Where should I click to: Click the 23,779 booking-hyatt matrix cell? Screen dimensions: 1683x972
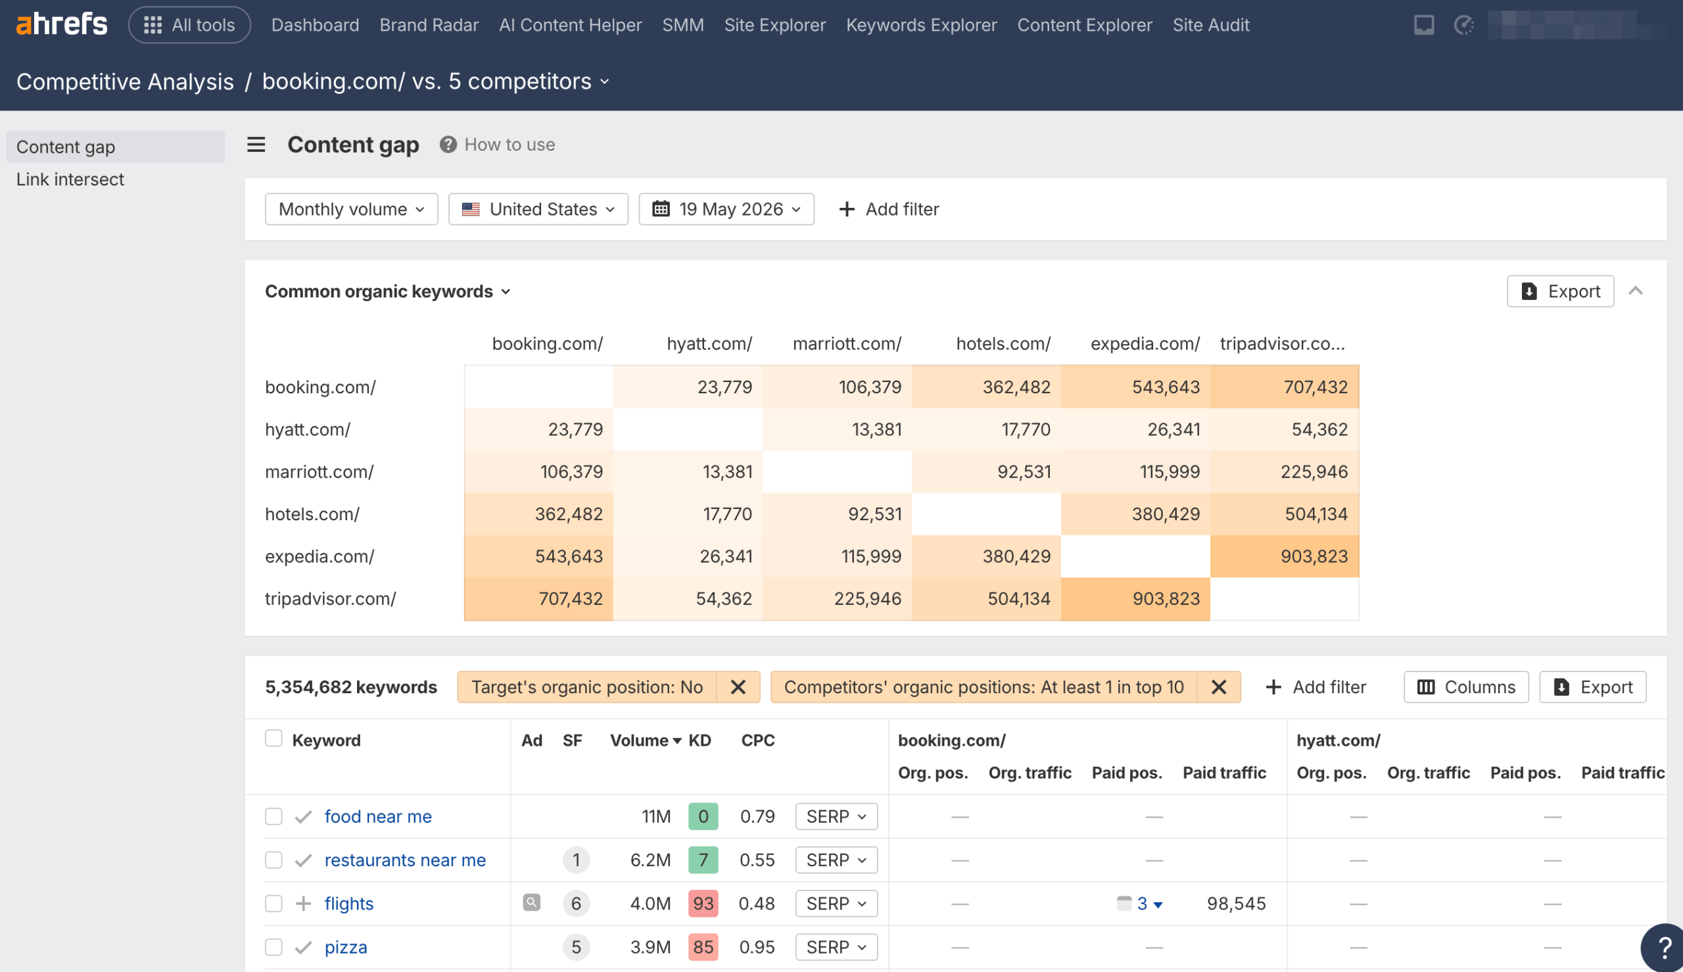[x=688, y=387]
